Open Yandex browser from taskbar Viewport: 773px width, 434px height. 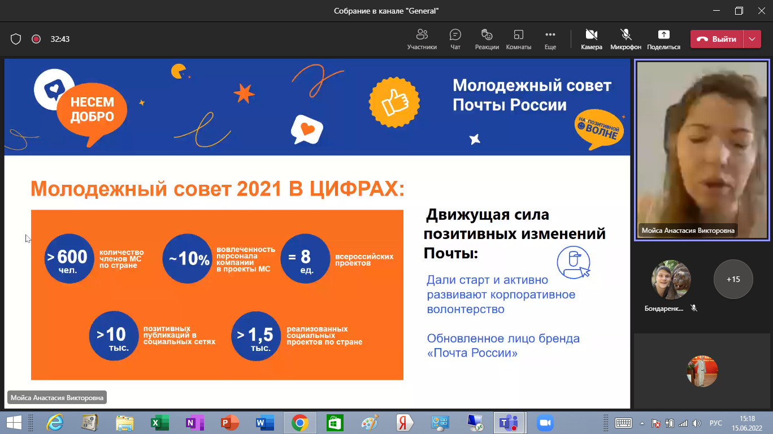point(405,422)
